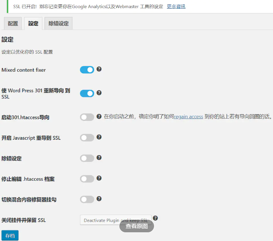Screen dimensions: 273x241
Task: Enable the 301 .htaccess redirect toggle
Action: pyautogui.click(x=87, y=117)
